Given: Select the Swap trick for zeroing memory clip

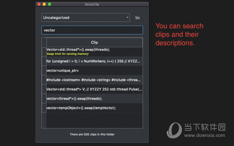Looking at the screenshot, I should (x=94, y=52).
